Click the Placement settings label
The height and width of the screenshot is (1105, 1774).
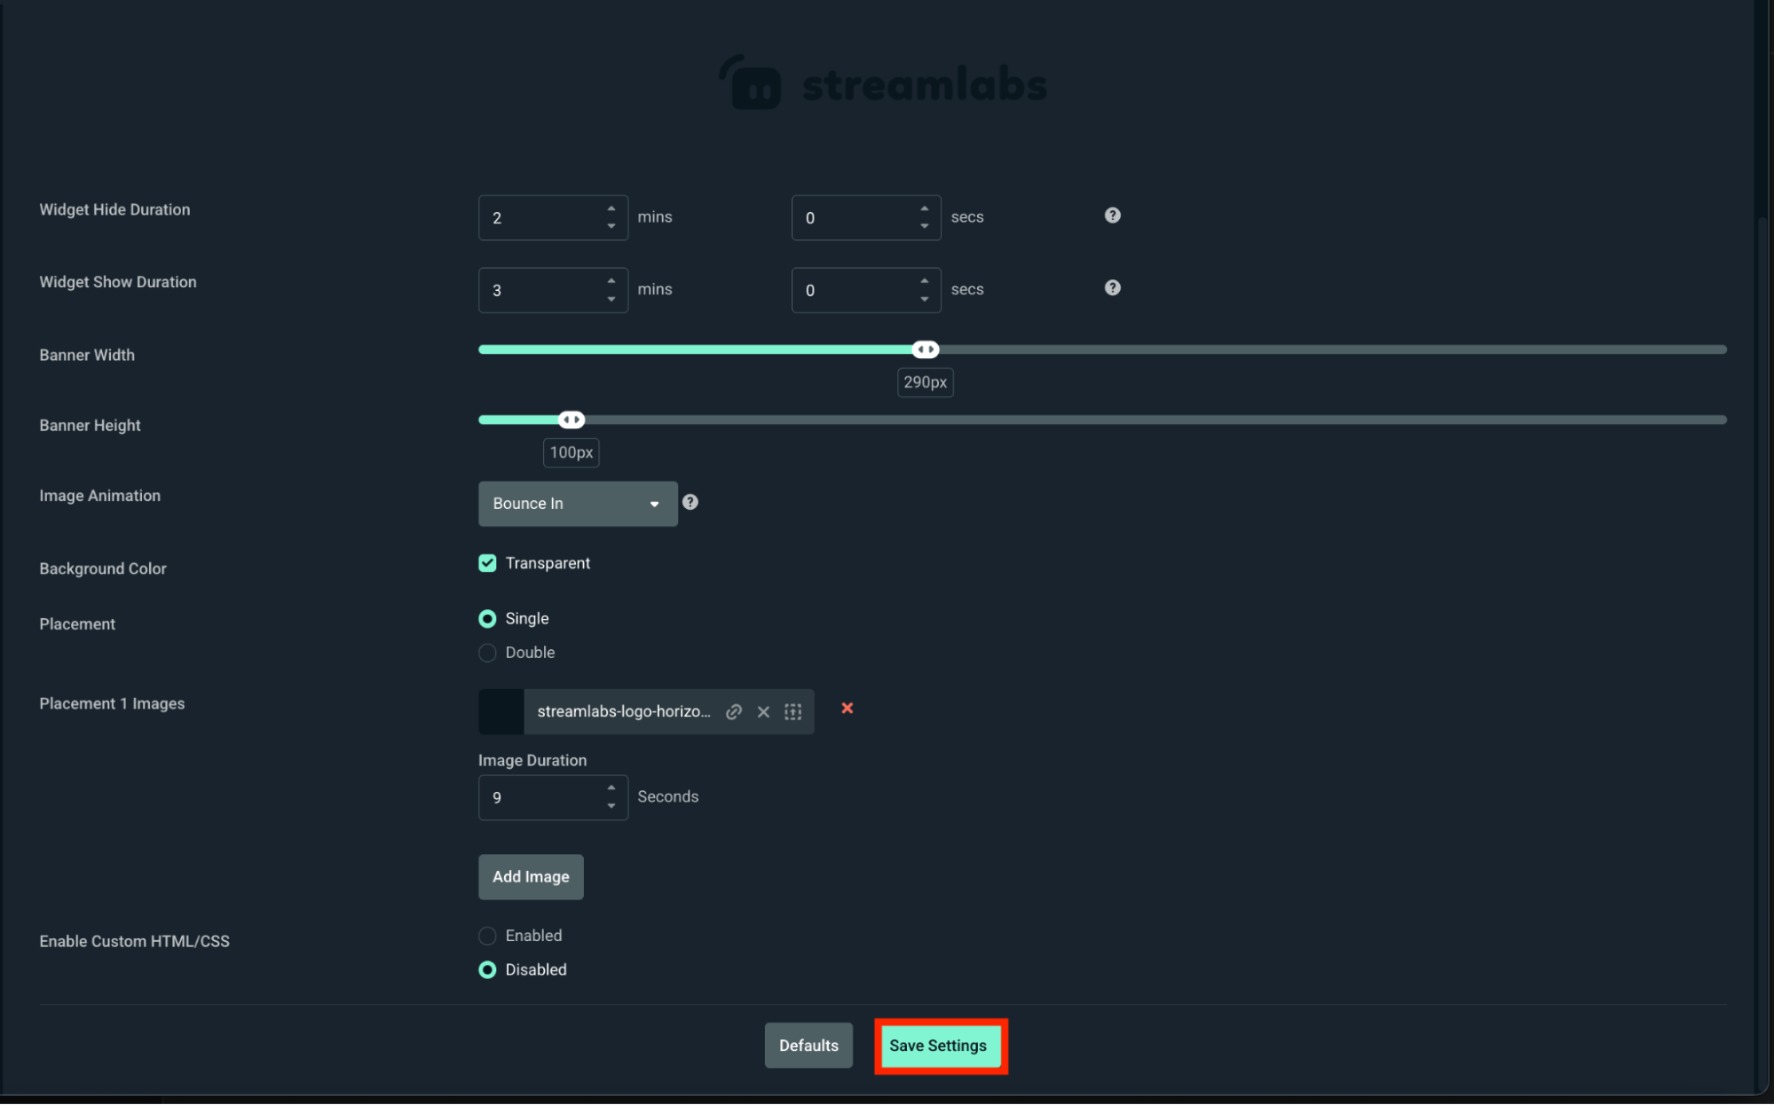(77, 623)
